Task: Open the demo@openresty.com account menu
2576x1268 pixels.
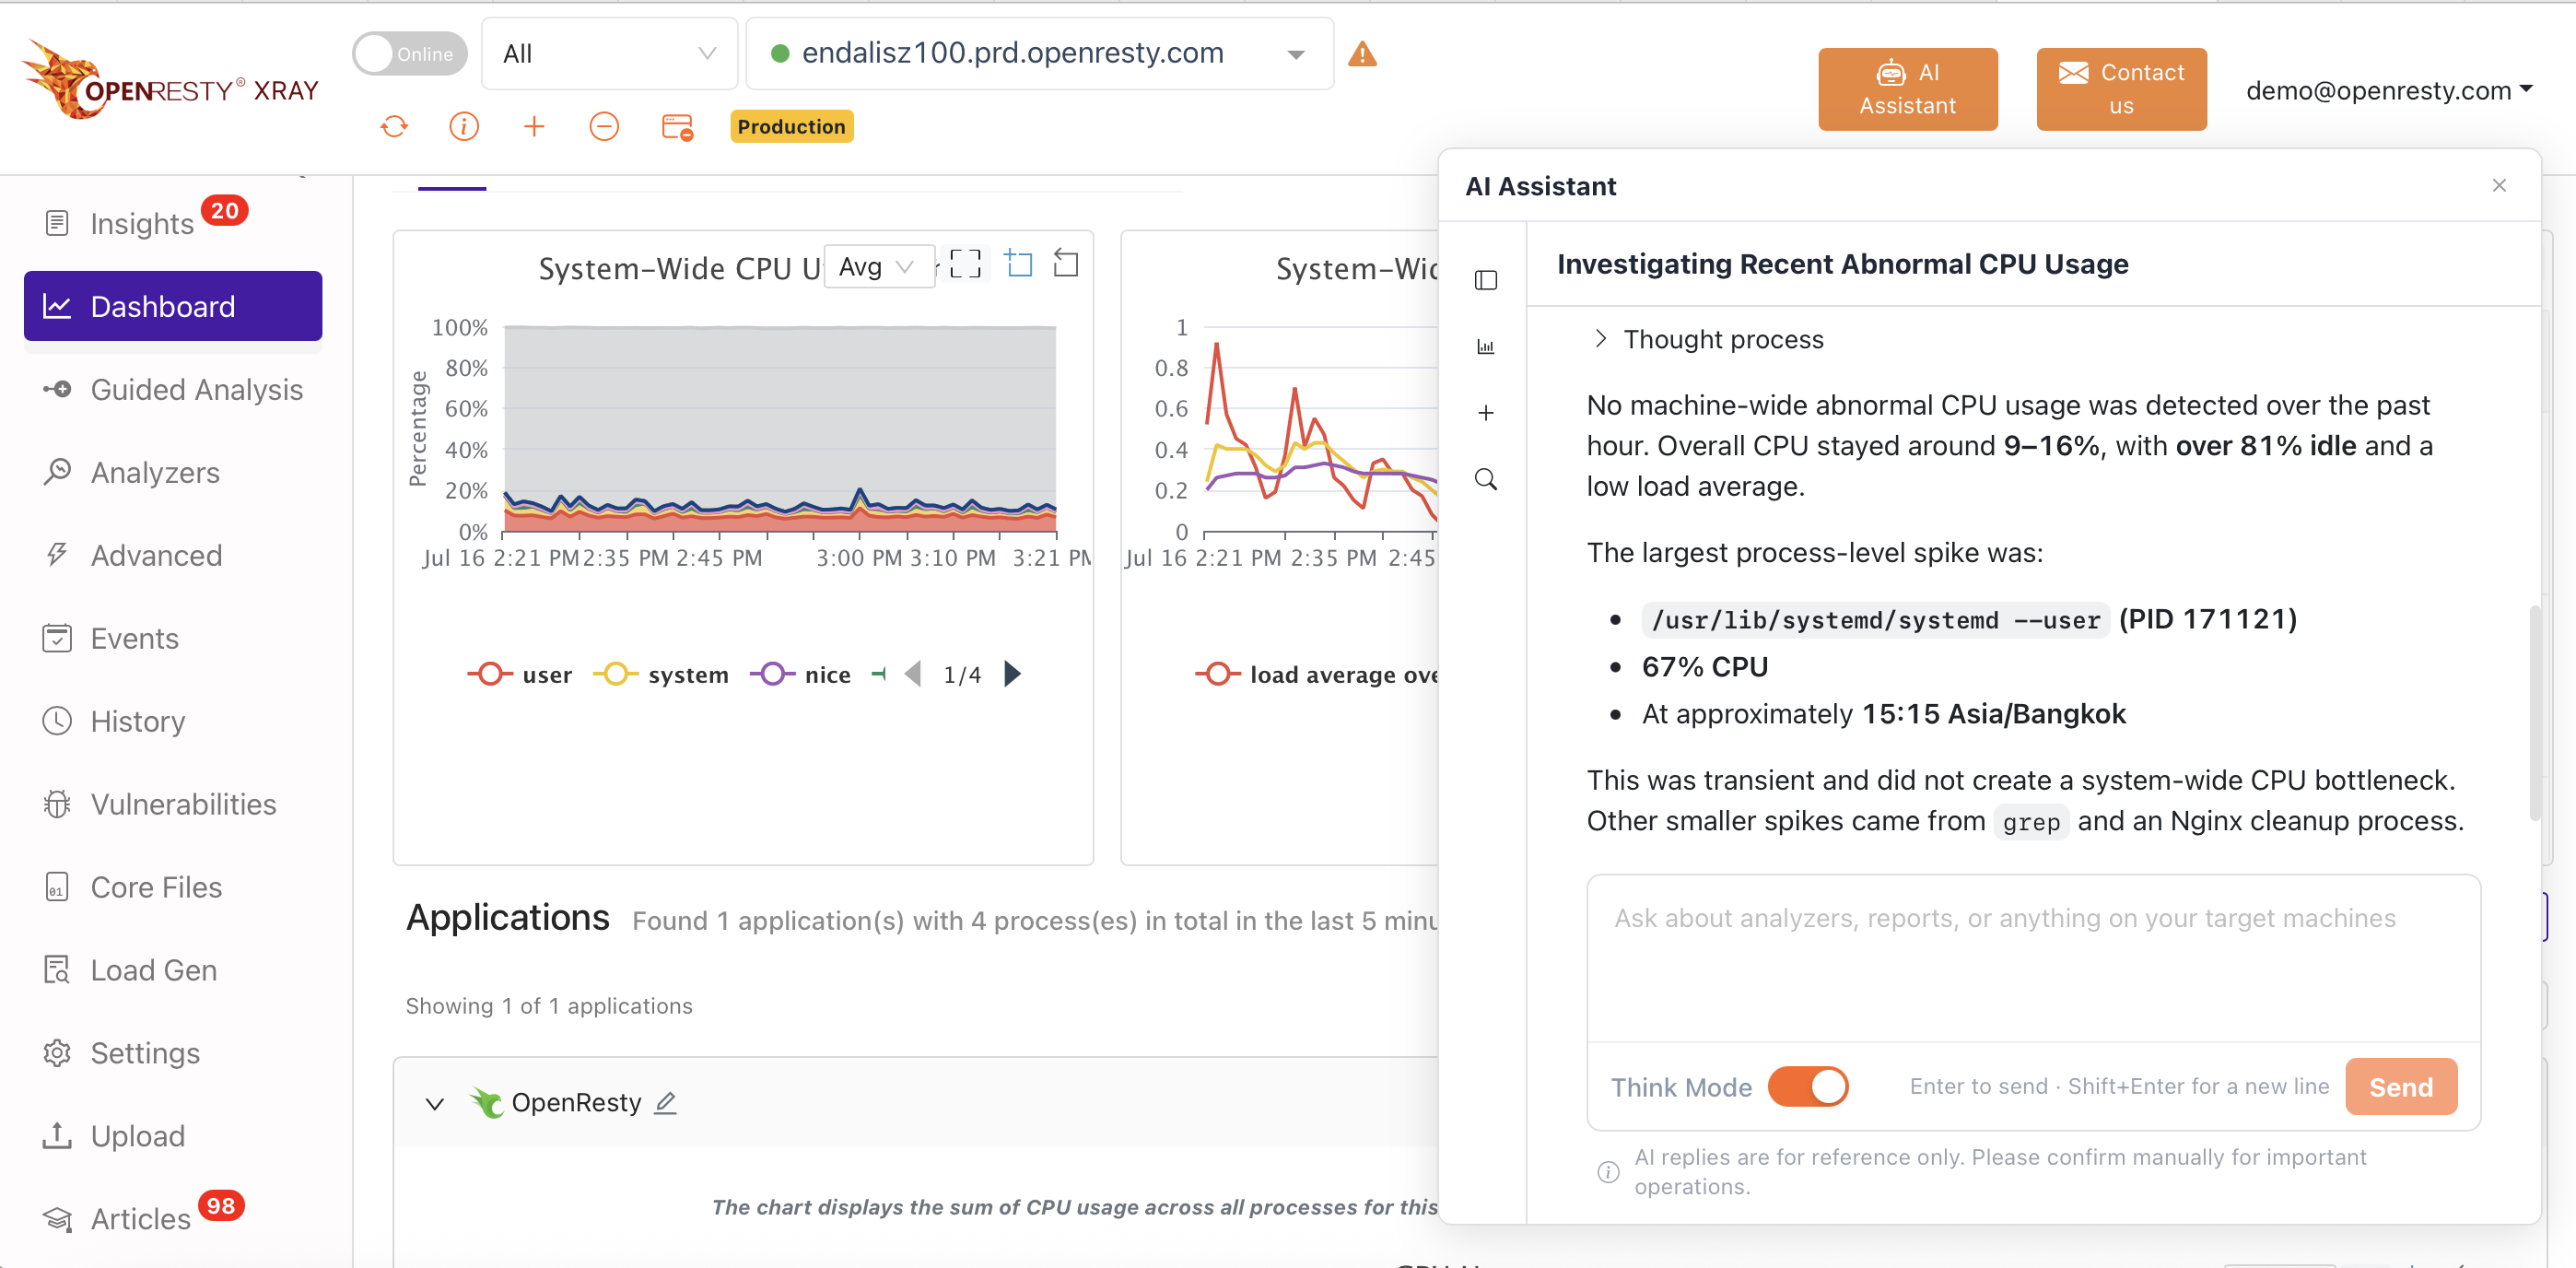Action: (2389, 90)
